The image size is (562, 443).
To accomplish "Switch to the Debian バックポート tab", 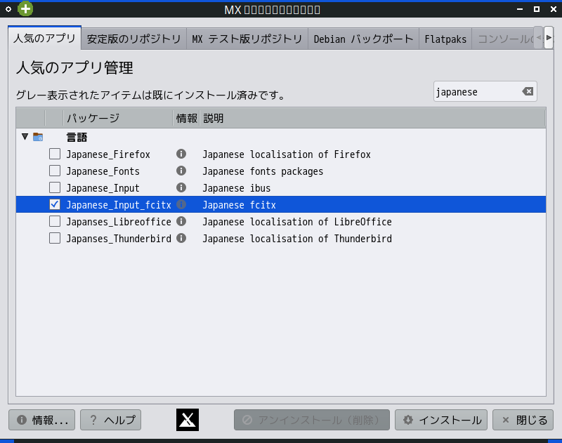I will (363, 39).
